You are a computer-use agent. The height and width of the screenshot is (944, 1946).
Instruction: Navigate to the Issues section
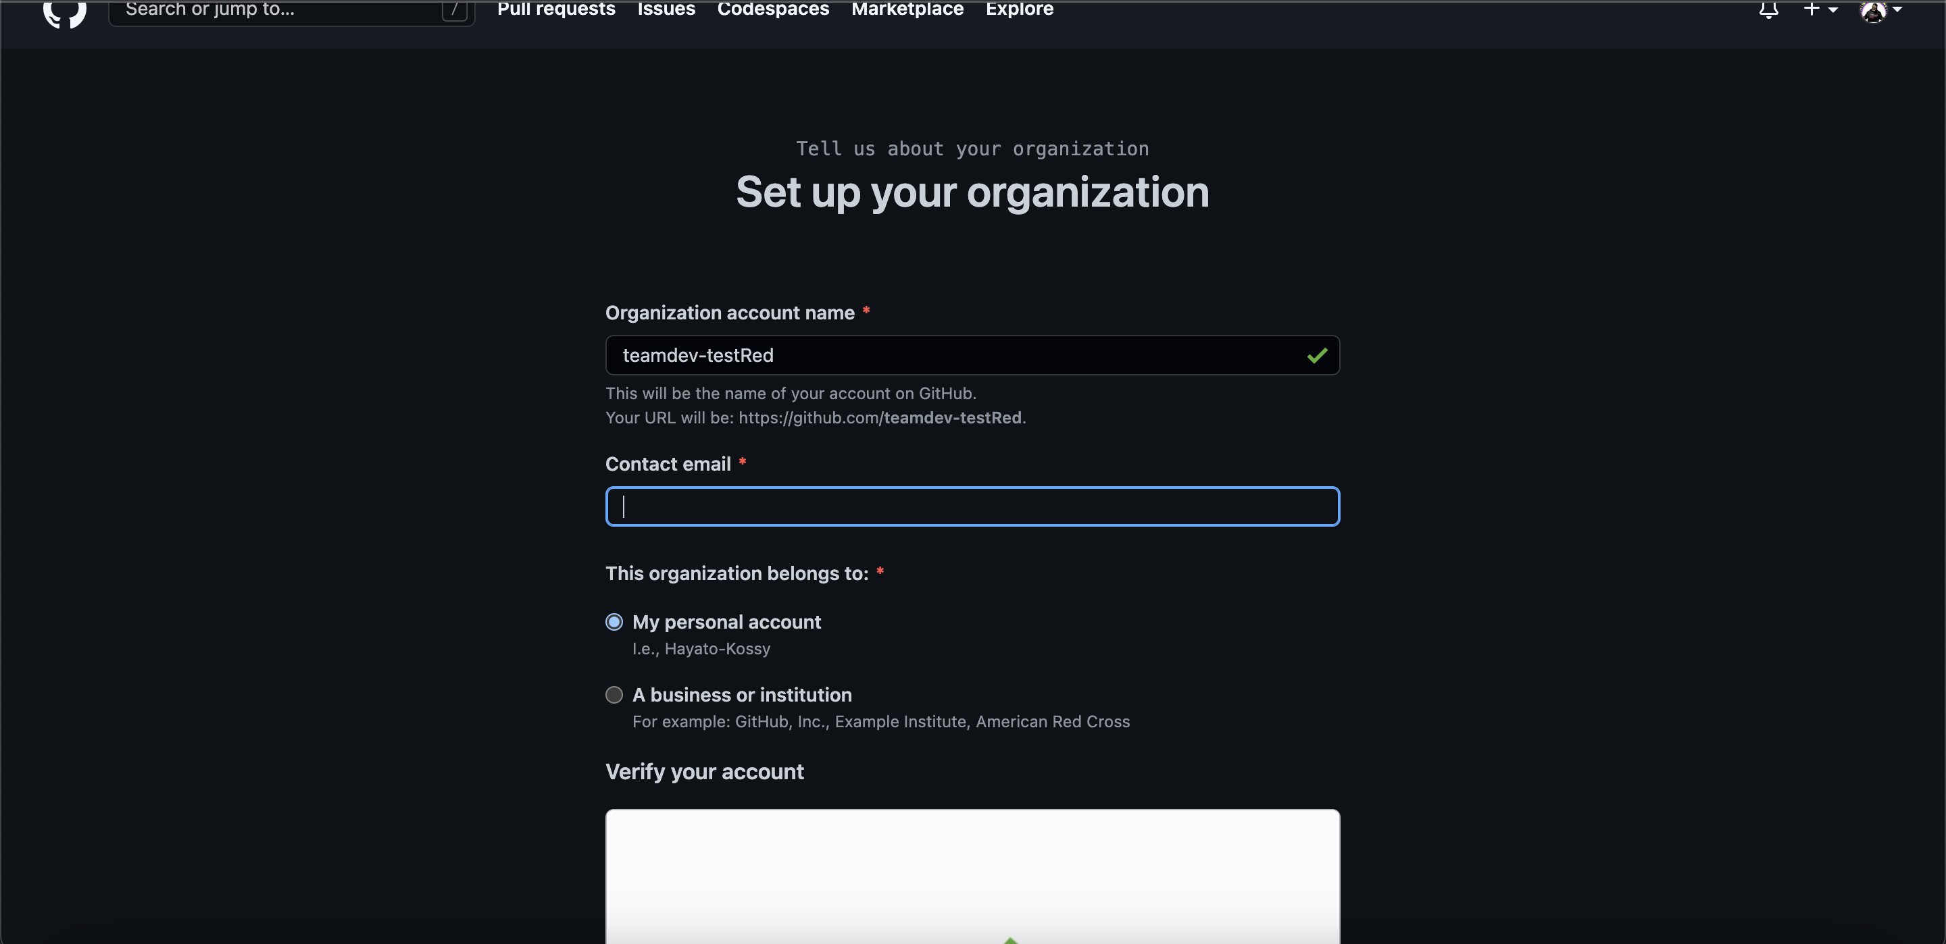point(666,9)
